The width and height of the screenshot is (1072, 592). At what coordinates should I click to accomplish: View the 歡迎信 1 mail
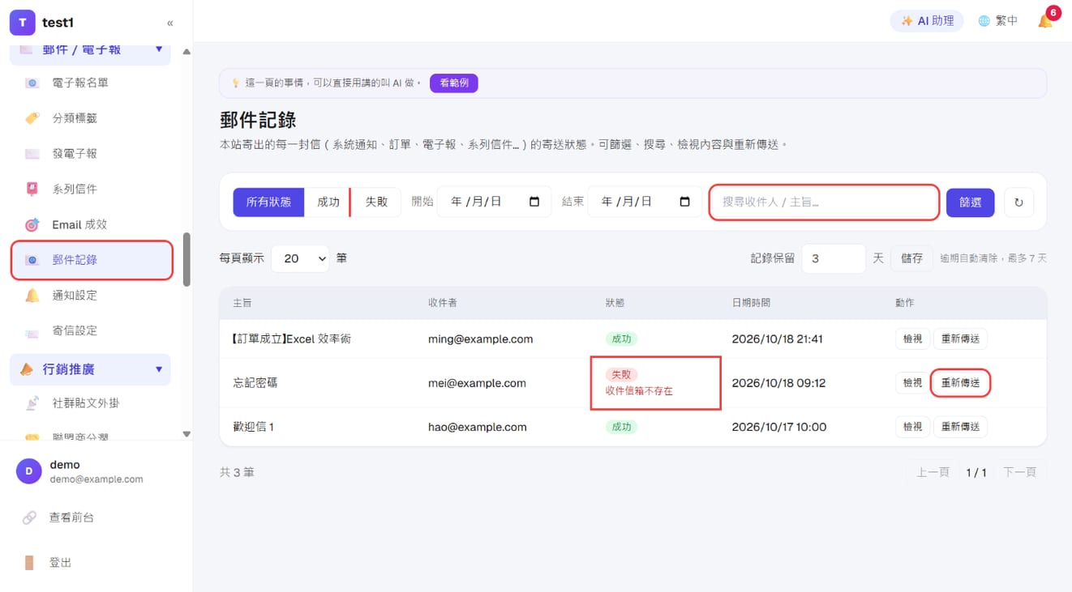912,427
